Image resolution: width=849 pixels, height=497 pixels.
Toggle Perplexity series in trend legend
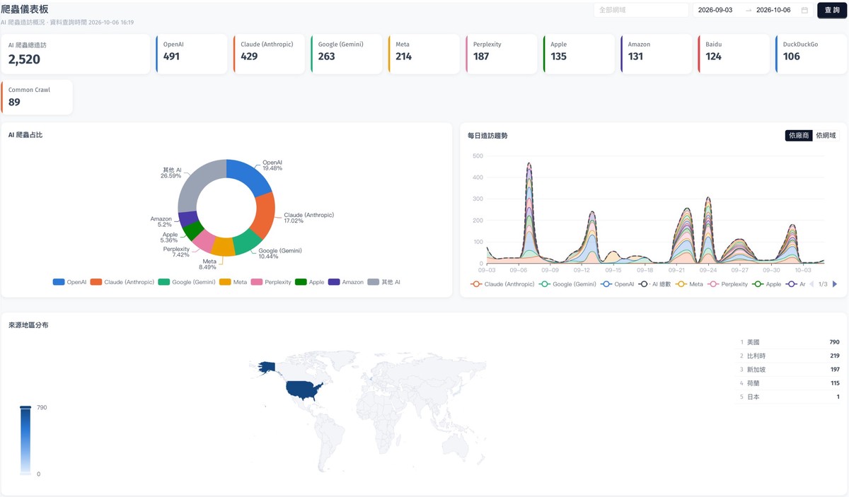[728, 284]
